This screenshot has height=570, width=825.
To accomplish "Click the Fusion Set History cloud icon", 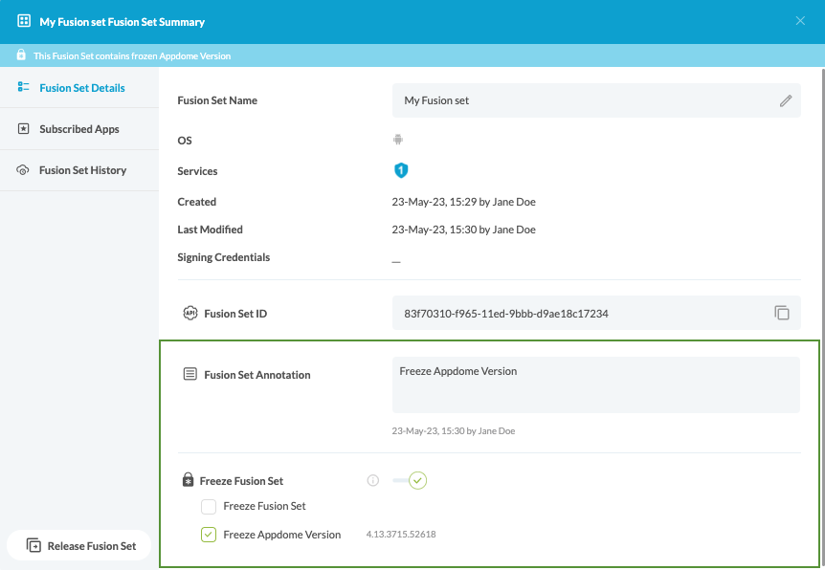I will tap(21, 170).
